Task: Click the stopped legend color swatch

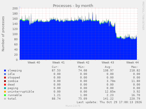Action: point(5,78)
